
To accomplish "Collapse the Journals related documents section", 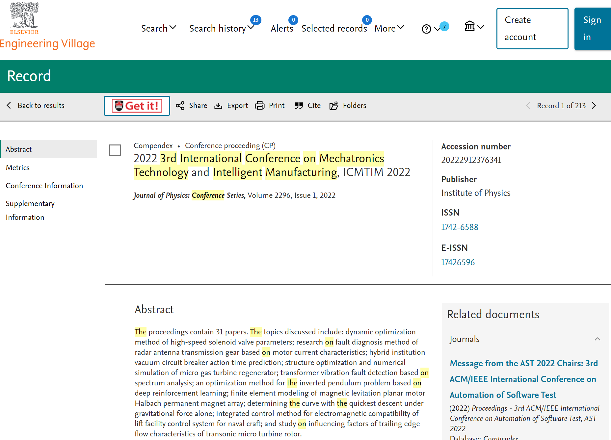I will (x=598, y=339).
